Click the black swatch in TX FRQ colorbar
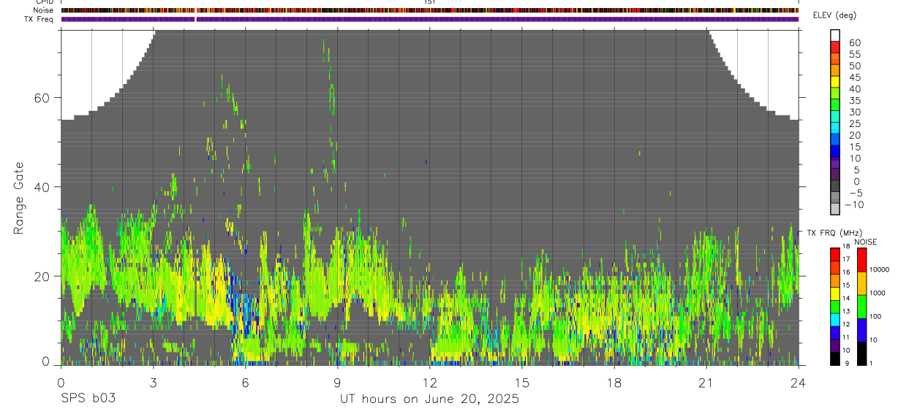898x414 pixels. coord(835,359)
